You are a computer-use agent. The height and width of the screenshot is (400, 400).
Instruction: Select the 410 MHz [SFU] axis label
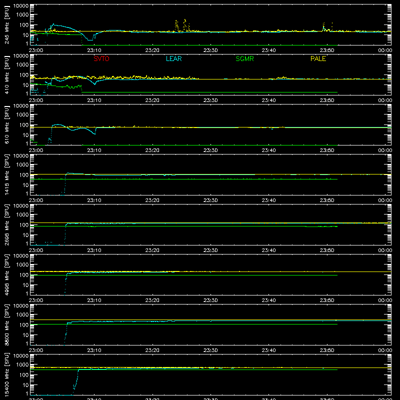tap(7, 74)
